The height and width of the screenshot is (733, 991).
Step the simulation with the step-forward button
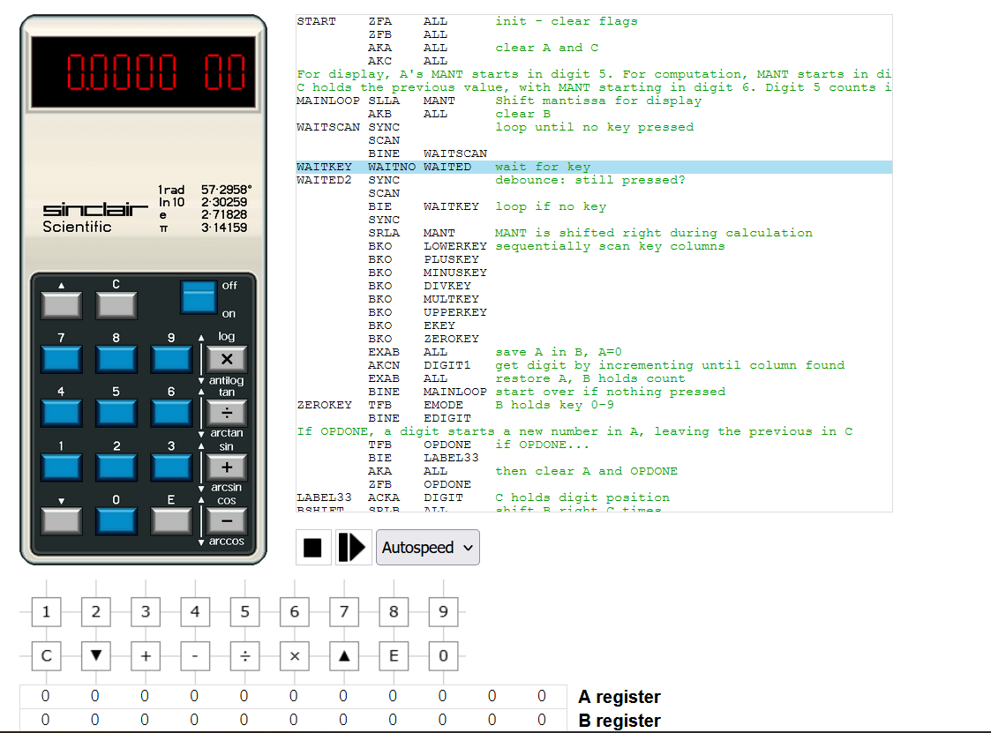353,547
